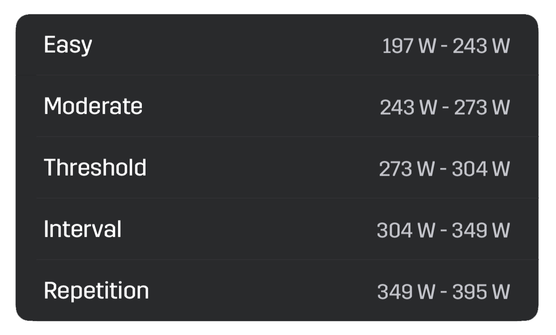
Task: Click the 395 W upper bound value
Action: 481,292
